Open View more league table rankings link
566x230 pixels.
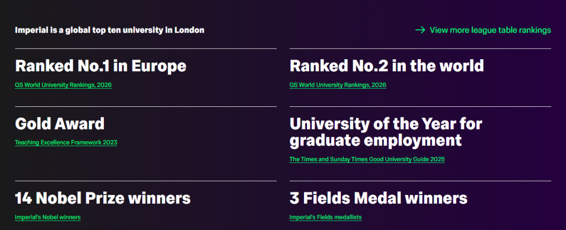[490, 30]
